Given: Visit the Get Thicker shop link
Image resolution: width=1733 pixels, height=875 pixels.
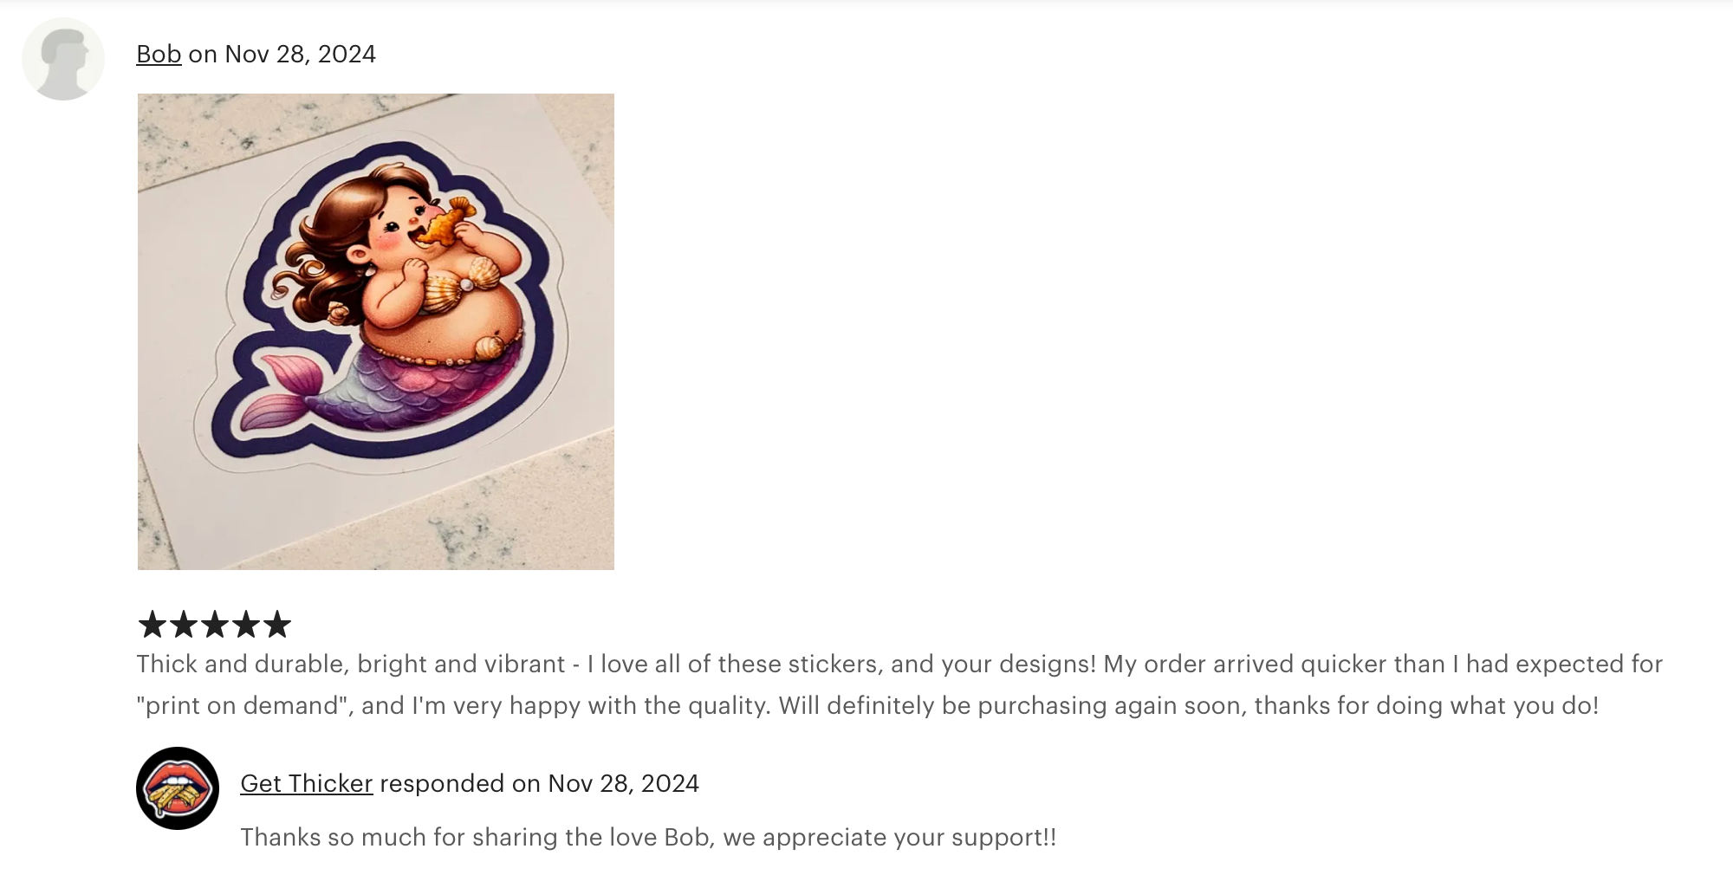Looking at the screenshot, I should pyautogui.click(x=306, y=784).
